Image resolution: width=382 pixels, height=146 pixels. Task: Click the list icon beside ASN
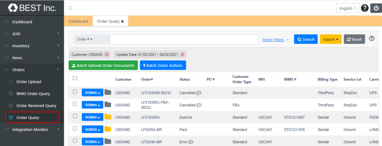click(x=7, y=34)
